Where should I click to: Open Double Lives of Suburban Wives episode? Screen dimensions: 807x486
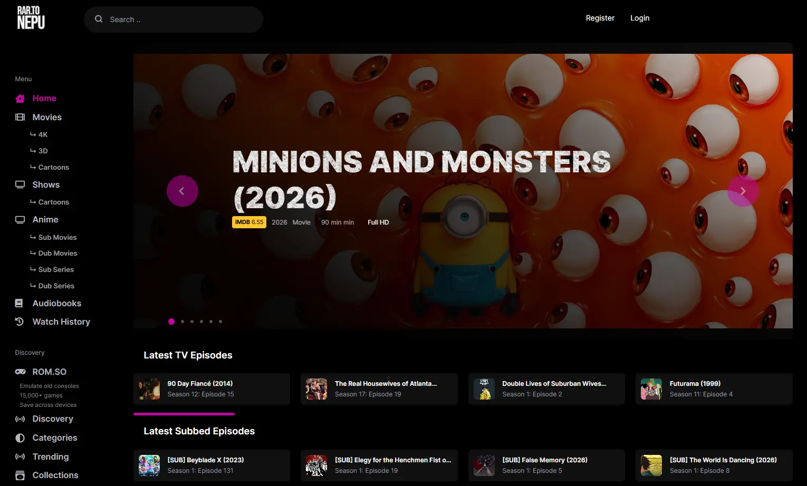point(546,389)
